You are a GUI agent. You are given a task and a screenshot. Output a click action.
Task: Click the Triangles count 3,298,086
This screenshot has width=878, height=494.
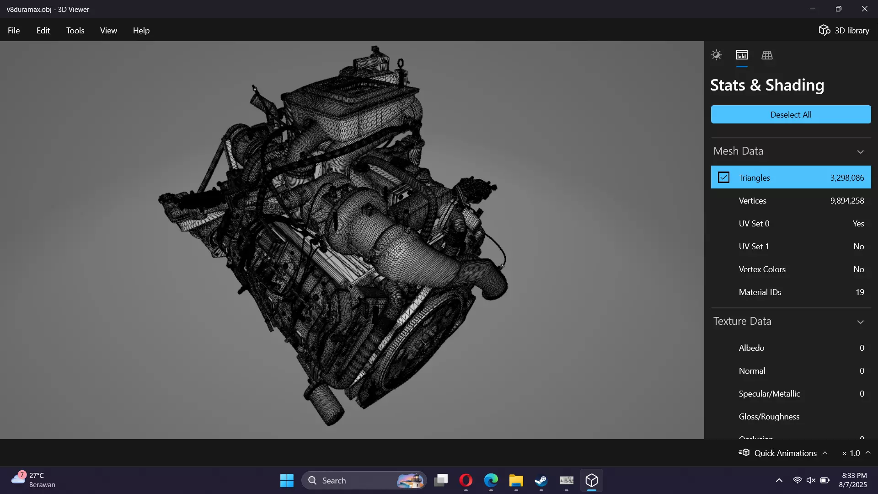[847, 177]
